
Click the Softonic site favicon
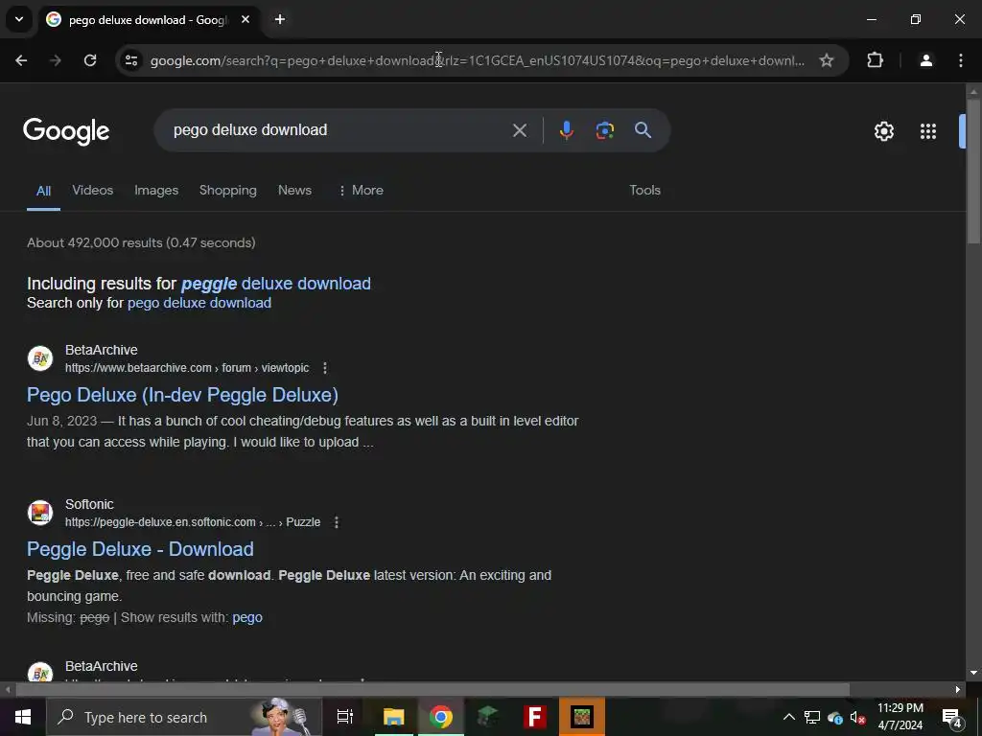click(x=40, y=513)
